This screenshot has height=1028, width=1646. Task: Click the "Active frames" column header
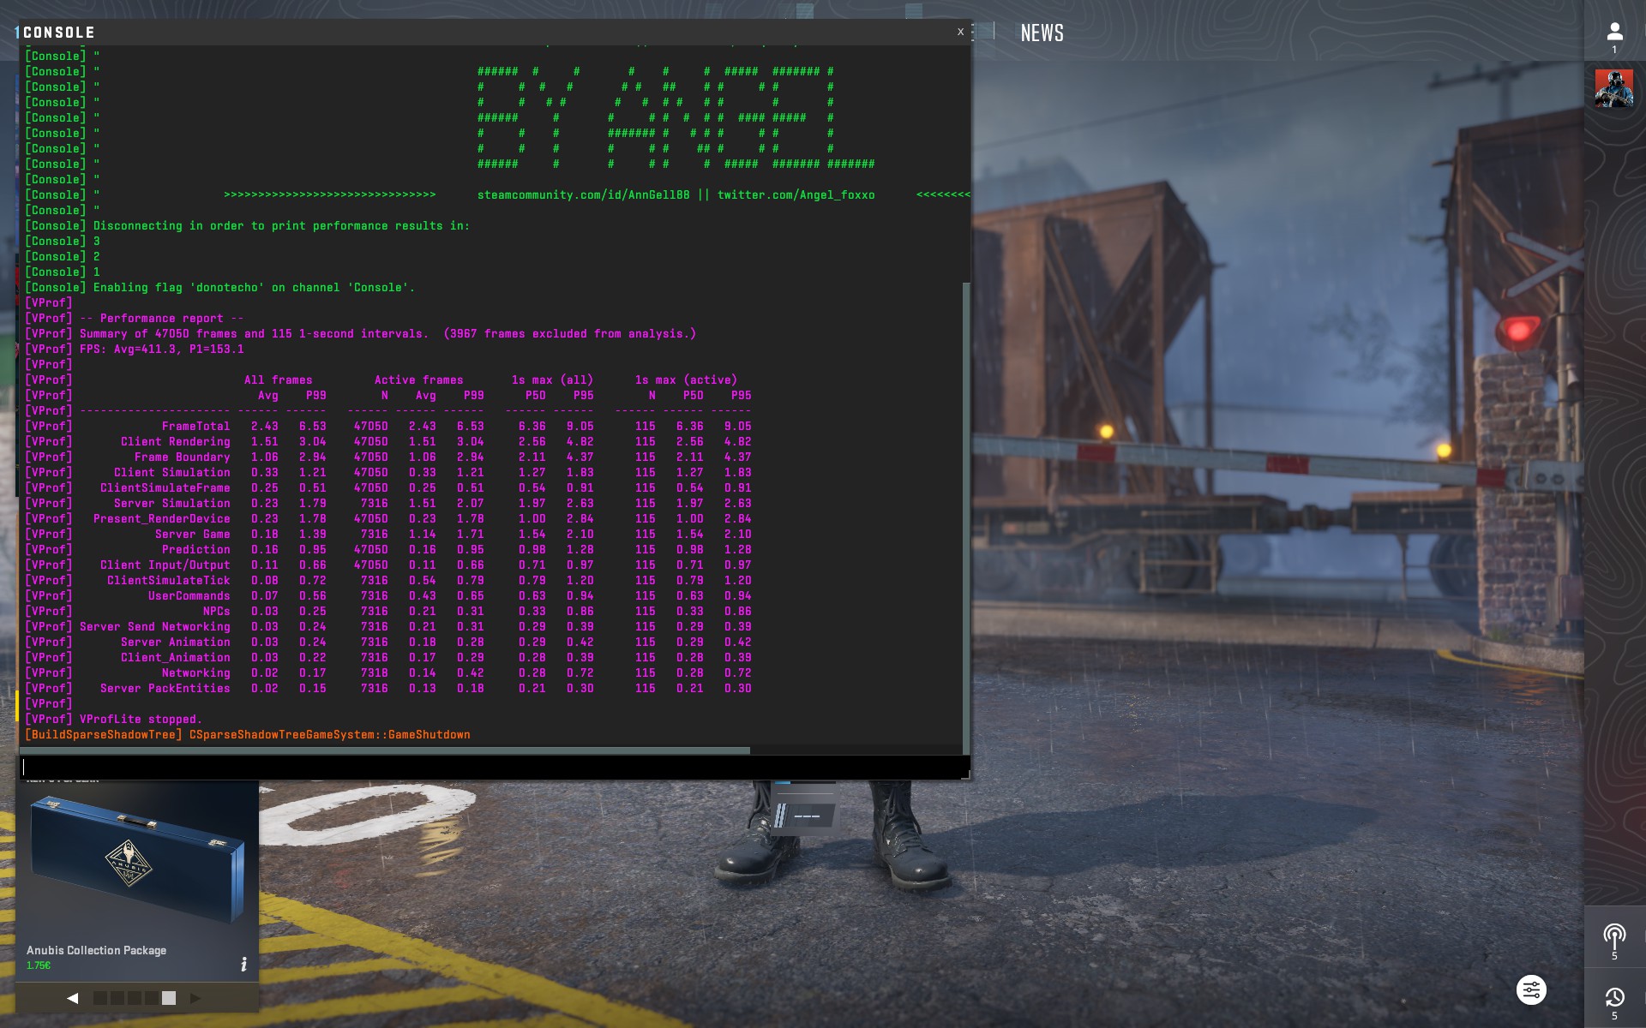[419, 380]
